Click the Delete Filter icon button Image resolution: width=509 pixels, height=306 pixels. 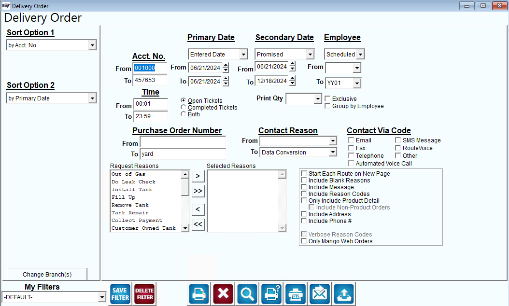point(145,294)
